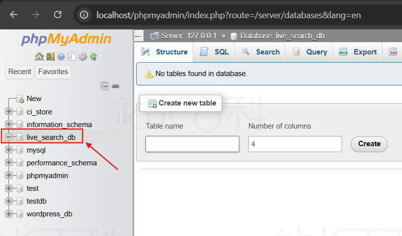402x236 pixels.
Task: Click the phpMyAdmin logo
Action: [66, 39]
